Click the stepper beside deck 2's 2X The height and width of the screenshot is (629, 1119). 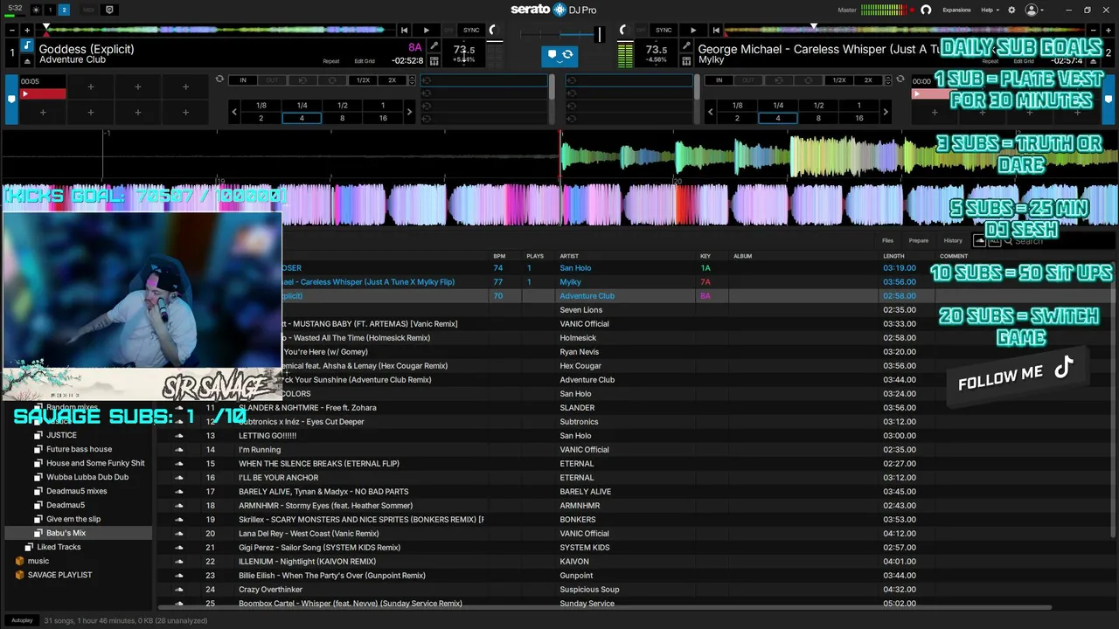click(887, 80)
